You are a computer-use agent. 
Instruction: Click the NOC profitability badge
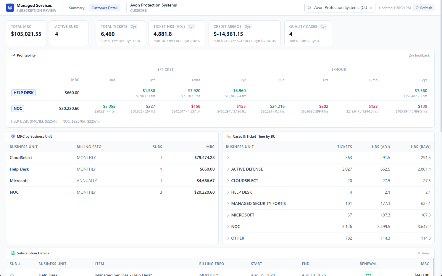(x=18, y=108)
